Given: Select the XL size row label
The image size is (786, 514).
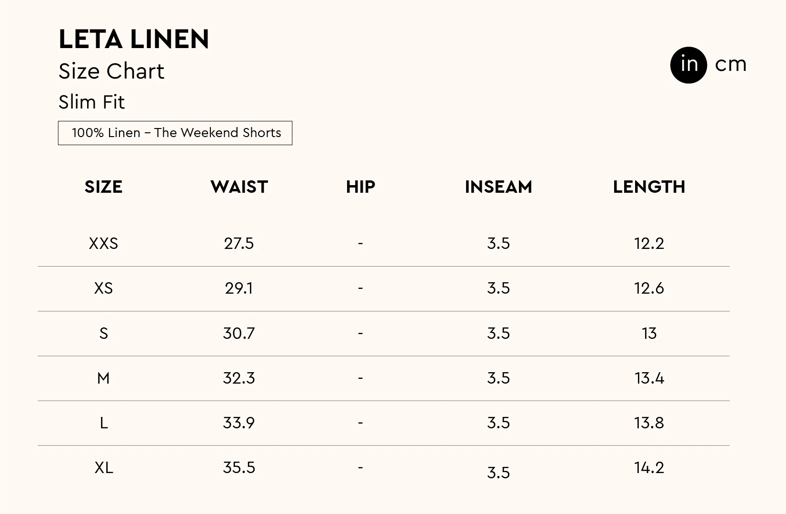Looking at the screenshot, I should tap(103, 468).
